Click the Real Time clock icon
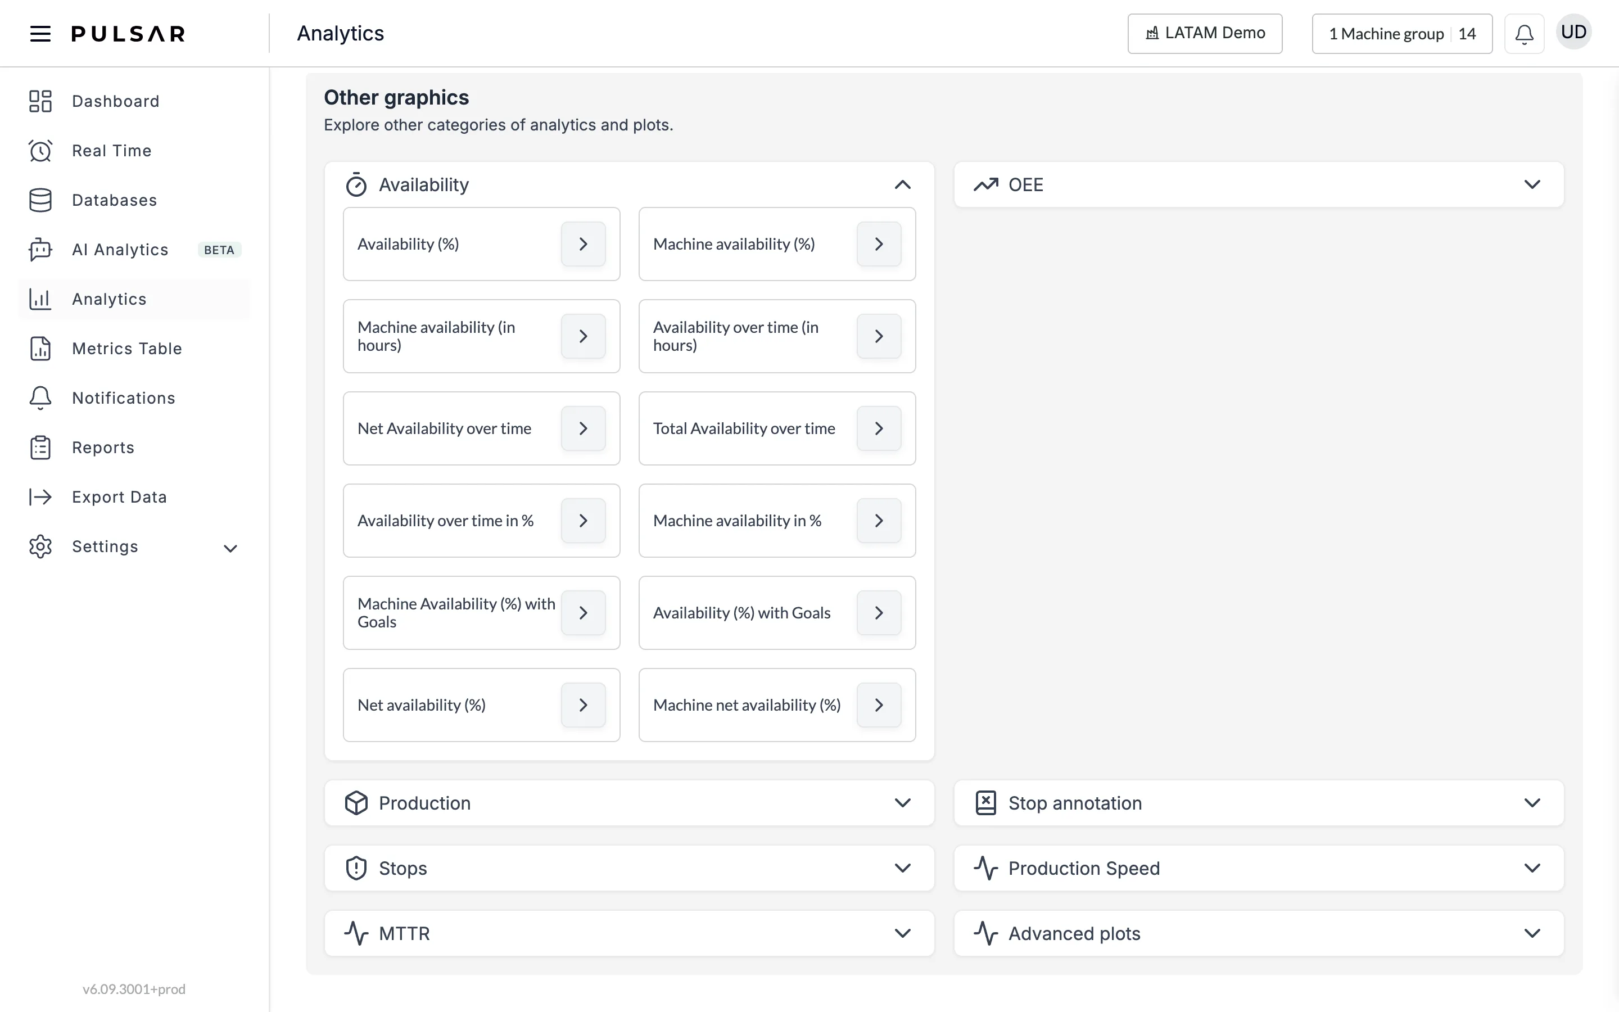The image size is (1619, 1012). (40, 151)
